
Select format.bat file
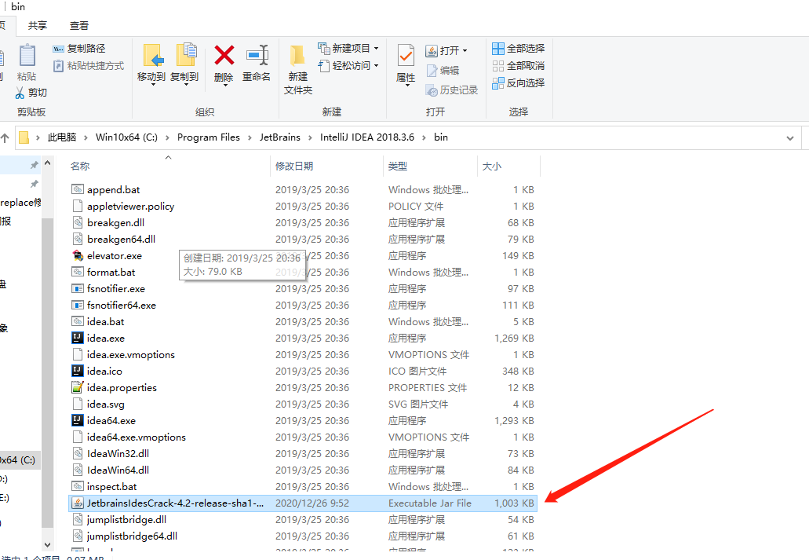click(302, 273)
